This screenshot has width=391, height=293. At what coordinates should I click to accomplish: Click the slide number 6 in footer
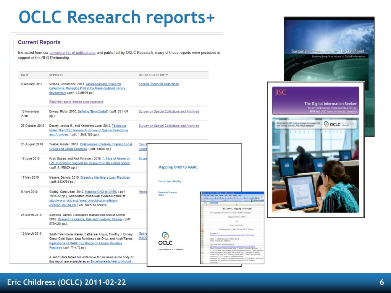pyautogui.click(x=382, y=282)
